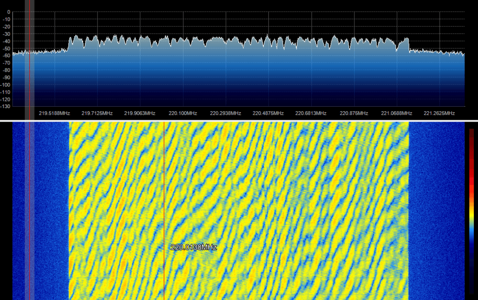Click the 220.2938MHz frequency axis label

[x=225, y=113]
